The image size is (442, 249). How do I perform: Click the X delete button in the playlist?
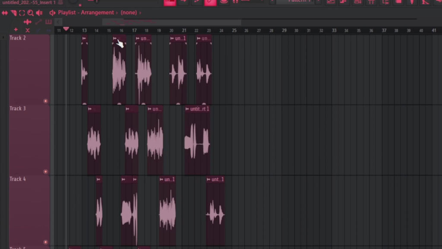(27, 30)
